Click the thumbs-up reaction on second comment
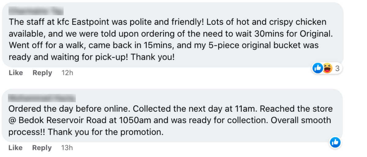The image size is (367, 157). 335,142
